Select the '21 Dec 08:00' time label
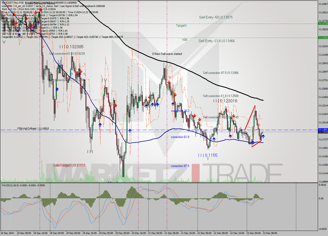This screenshot has width=328, height=236. tap(172, 233)
